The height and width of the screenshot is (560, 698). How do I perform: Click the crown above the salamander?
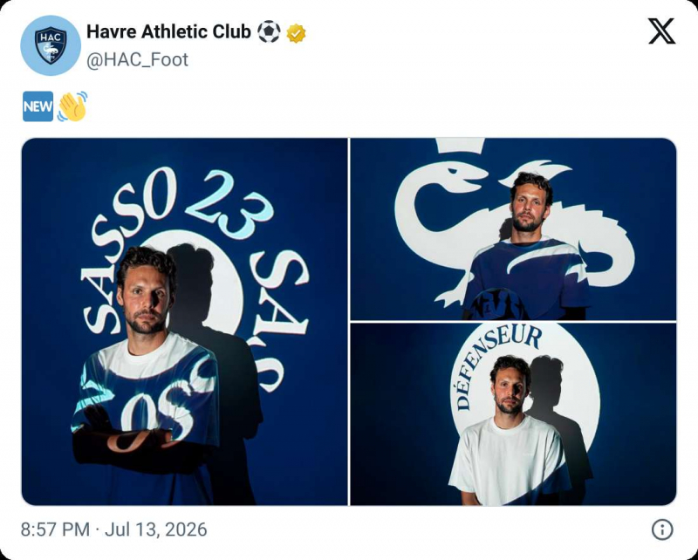click(460, 146)
